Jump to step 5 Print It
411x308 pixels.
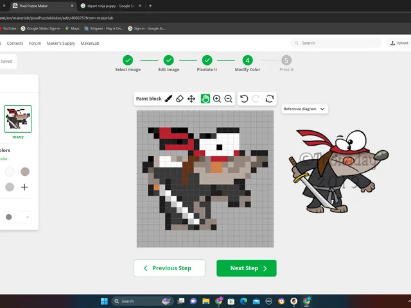286,64
